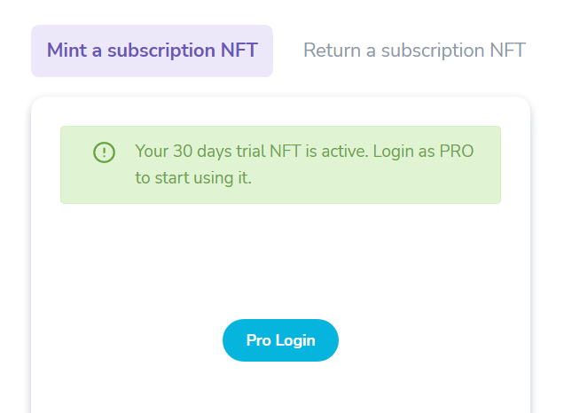Image resolution: width=564 pixels, height=413 pixels.
Task: Click the exclamation circle alert icon
Action: (x=104, y=152)
